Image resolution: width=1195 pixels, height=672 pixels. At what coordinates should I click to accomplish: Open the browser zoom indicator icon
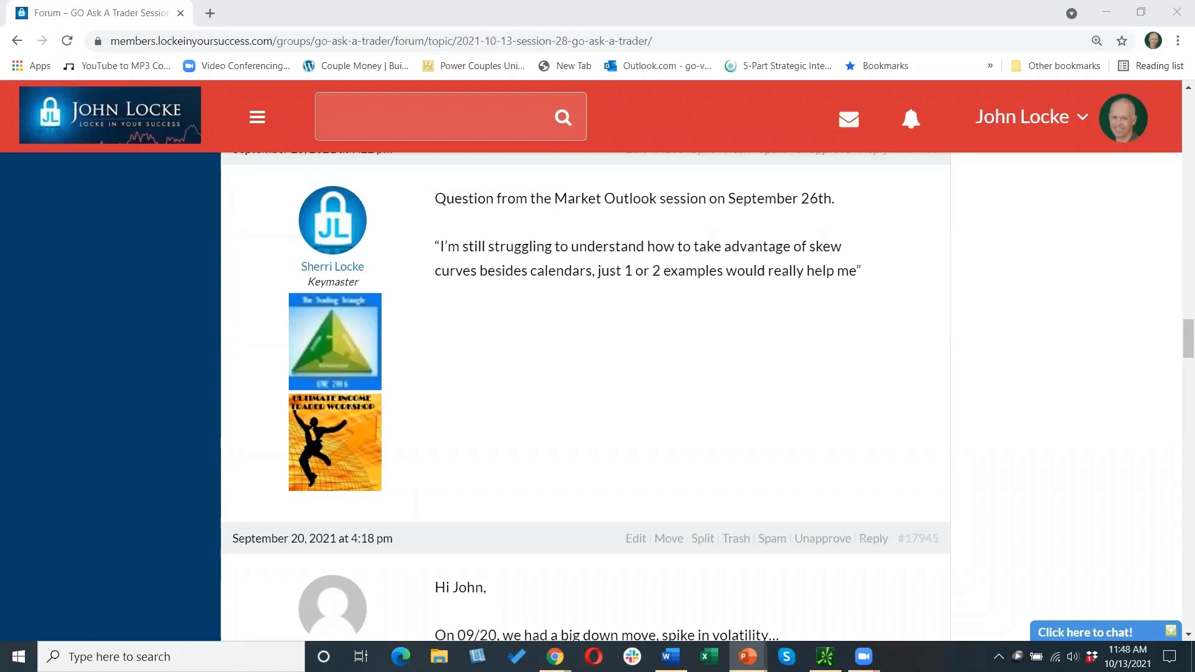tap(1097, 41)
